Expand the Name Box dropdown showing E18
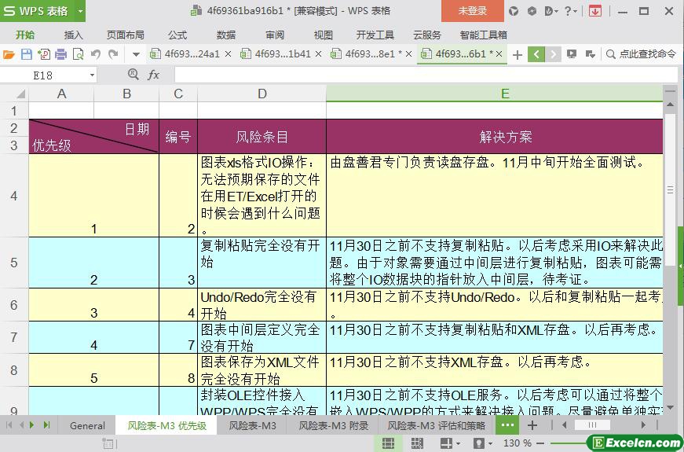Image resolution: width=684 pixels, height=452 pixels. pos(92,75)
